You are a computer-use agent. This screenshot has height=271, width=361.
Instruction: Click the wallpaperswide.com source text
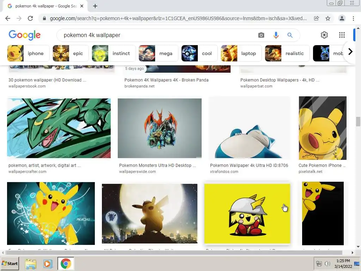137,172
